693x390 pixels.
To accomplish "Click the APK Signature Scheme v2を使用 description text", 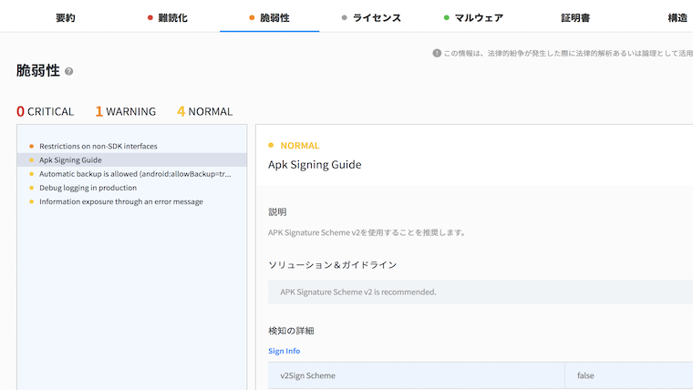I will [x=367, y=232].
